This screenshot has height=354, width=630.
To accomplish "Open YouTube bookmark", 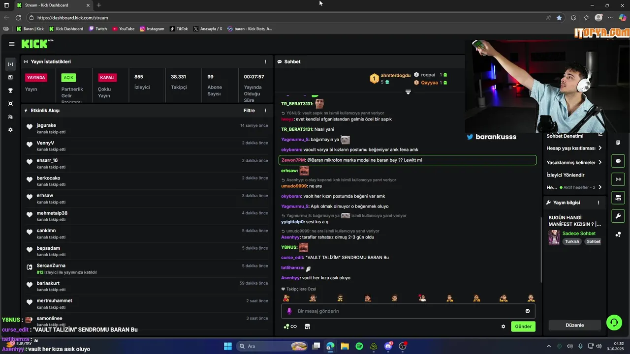I will (124, 29).
